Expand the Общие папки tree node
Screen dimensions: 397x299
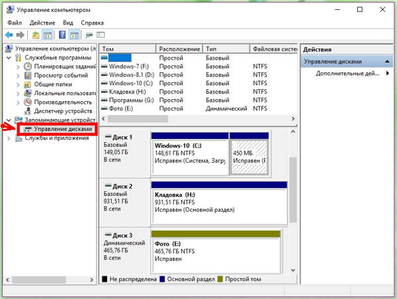(x=18, y=85)
